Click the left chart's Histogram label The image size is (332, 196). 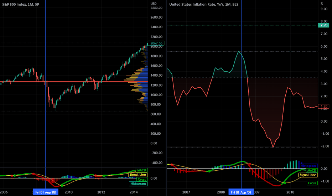pyautogui.click(x=138, y=184)
